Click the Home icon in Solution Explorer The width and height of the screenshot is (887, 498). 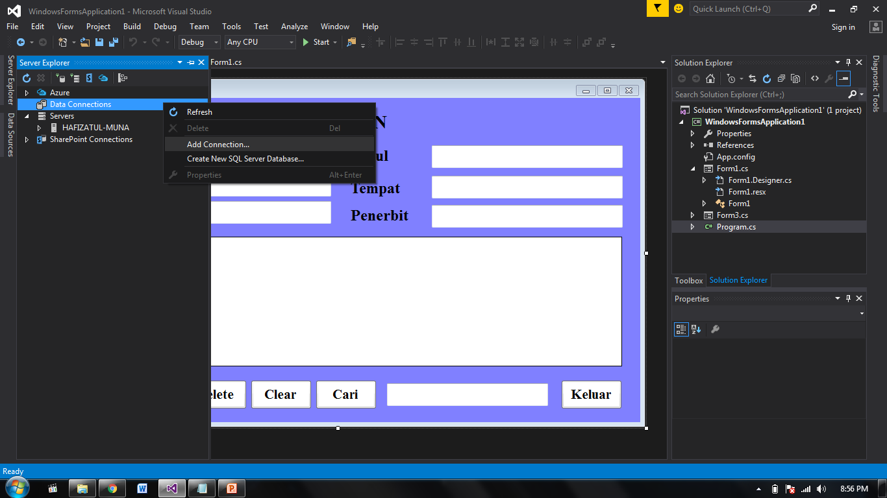(710, 78)
